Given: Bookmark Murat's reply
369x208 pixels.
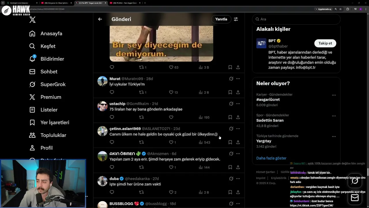Looking at the screenshot, I should [x=230, y=92].
